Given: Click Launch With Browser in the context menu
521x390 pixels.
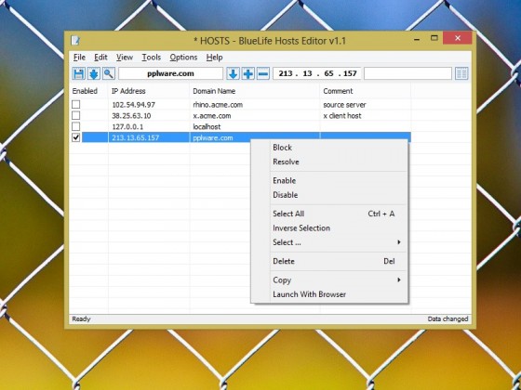Looking at the screenshot, I should coord(309,294).
